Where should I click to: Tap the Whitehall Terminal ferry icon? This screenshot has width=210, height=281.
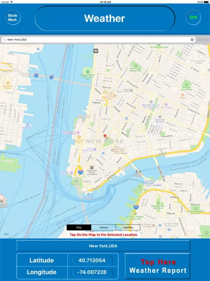point(88,194)
